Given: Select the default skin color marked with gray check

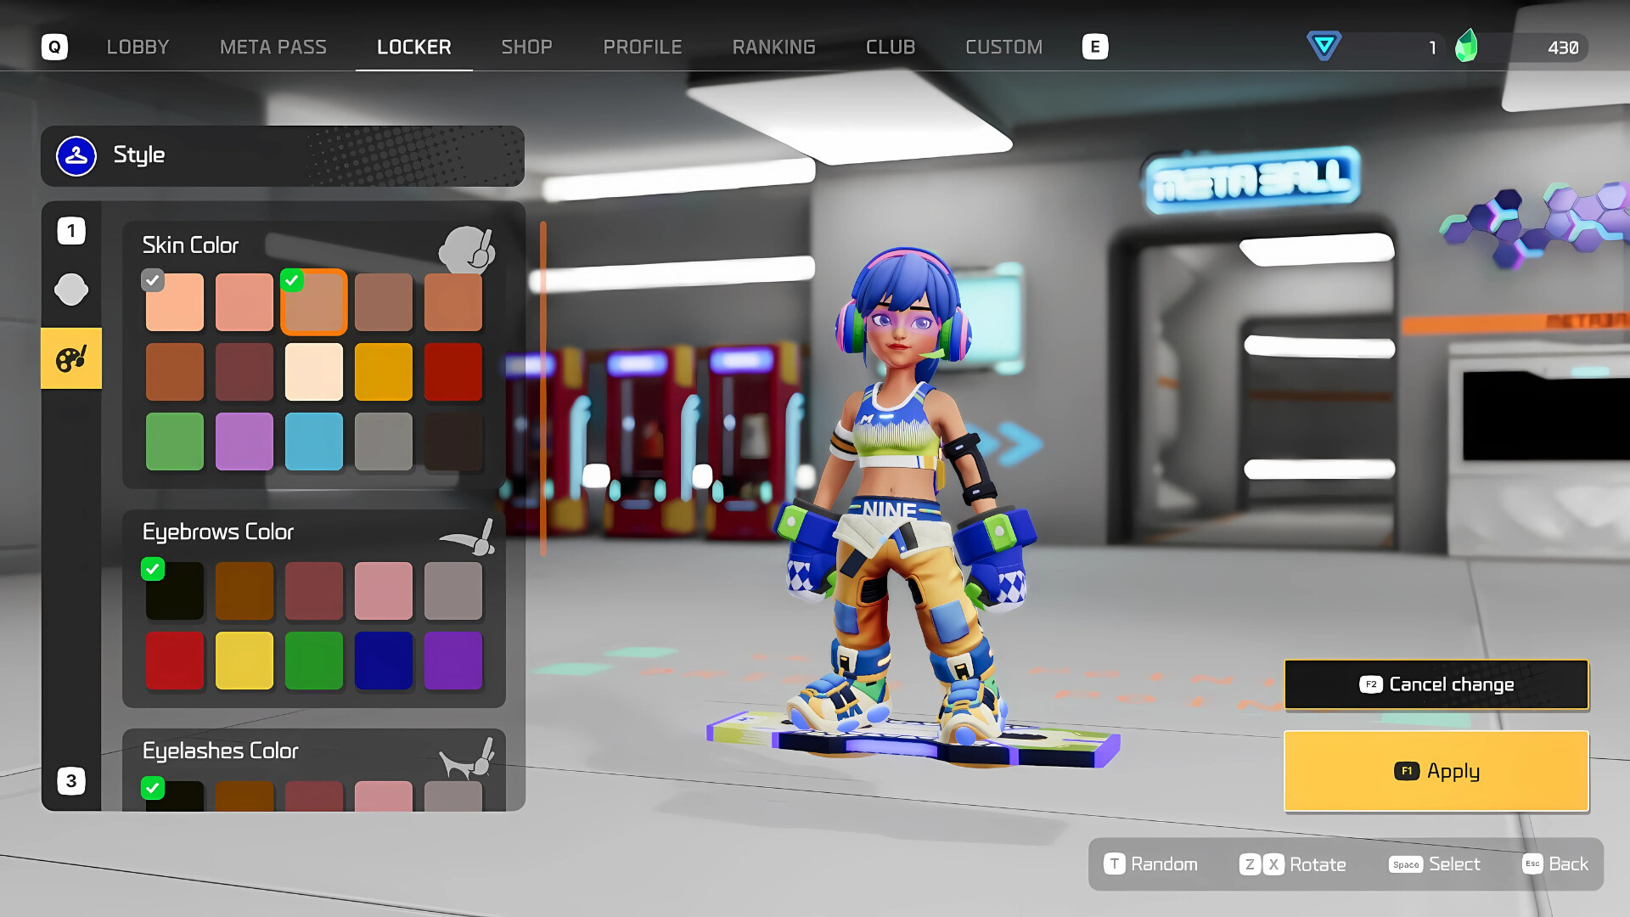Looking at the screenshot, I should (175, 301).
